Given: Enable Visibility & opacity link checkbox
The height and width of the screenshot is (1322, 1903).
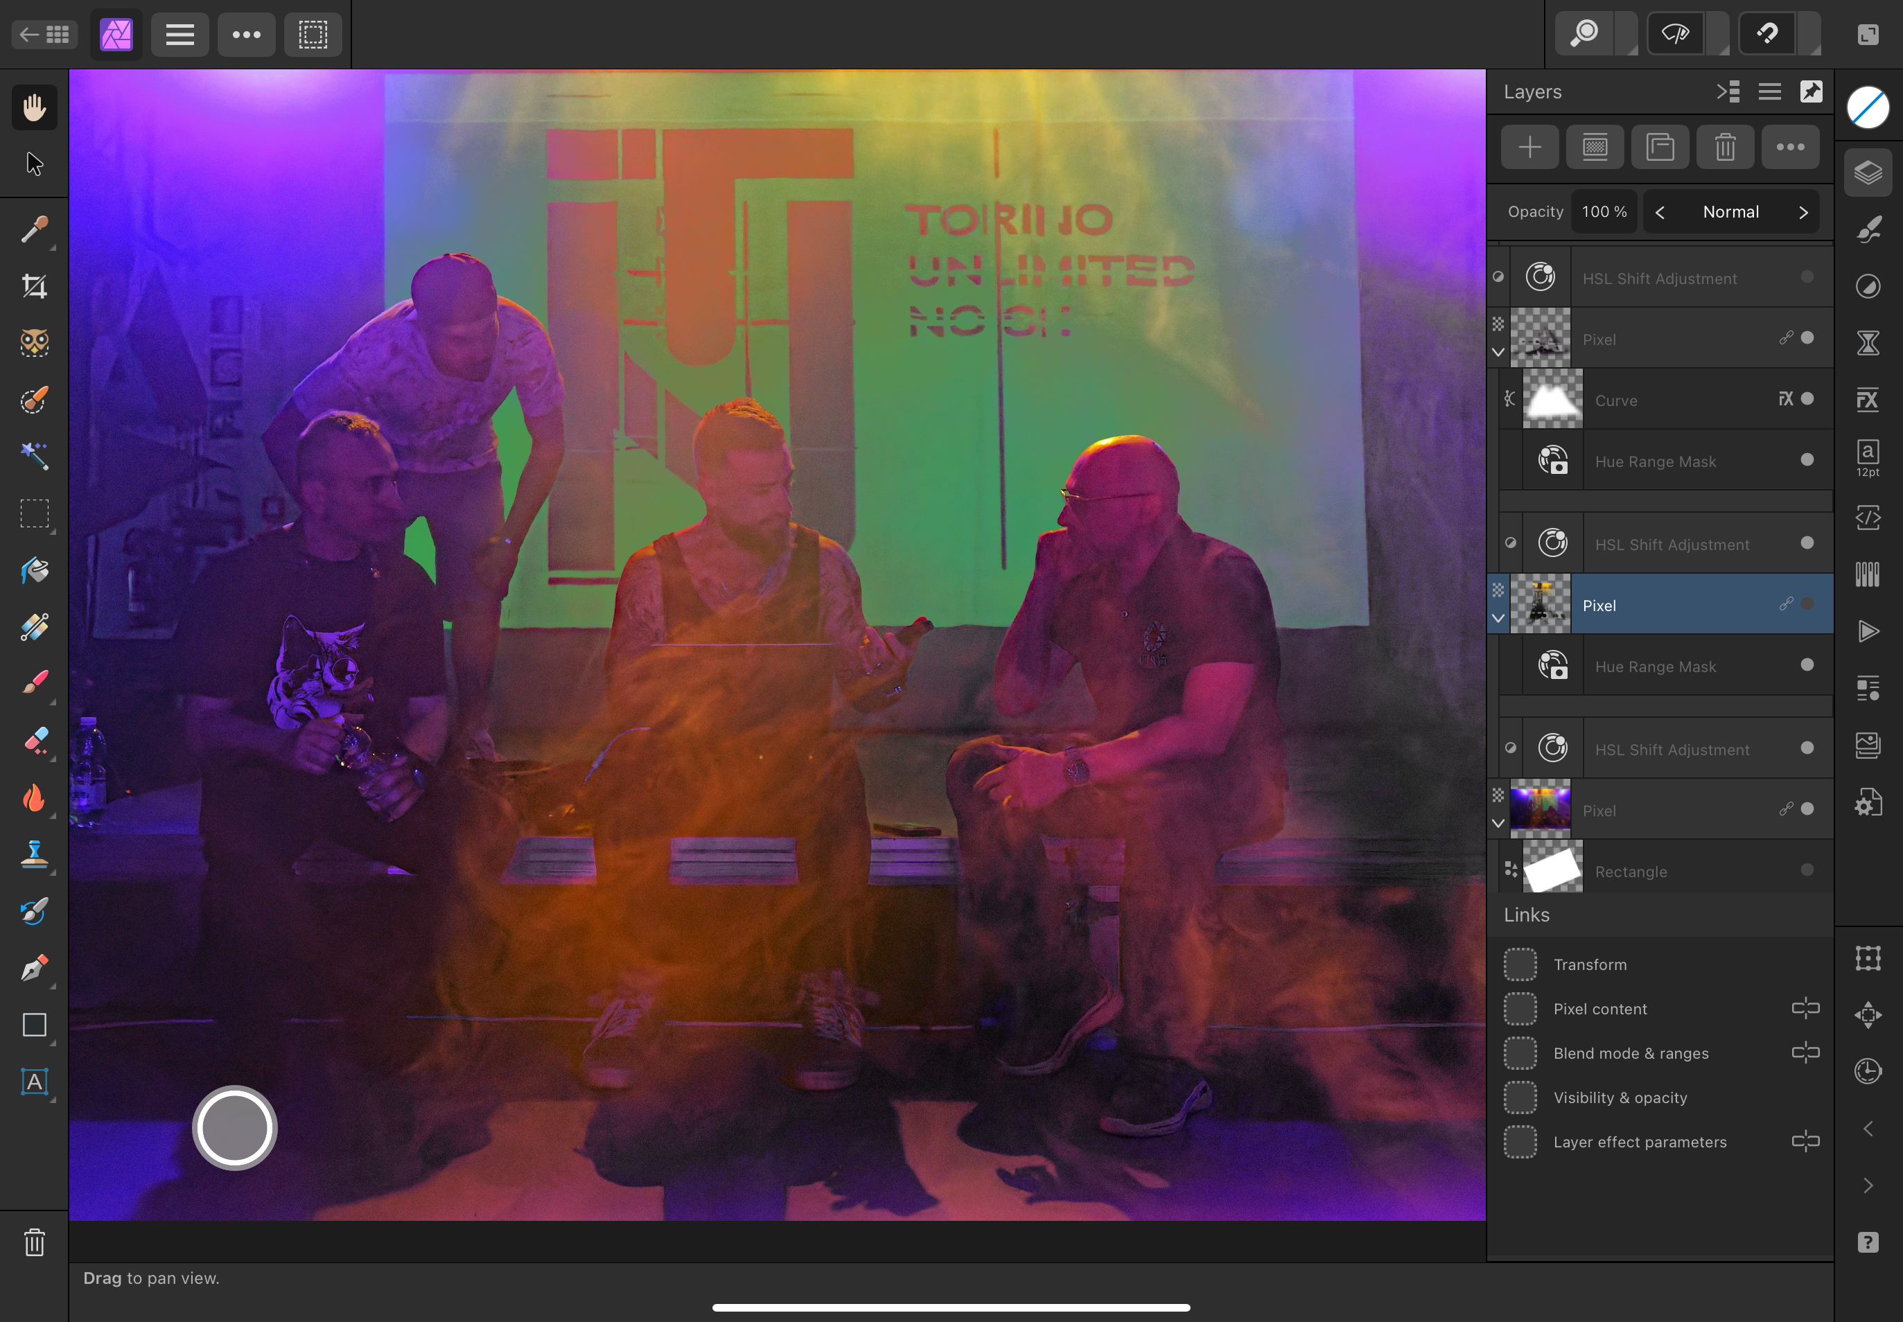Looking at the screenshot, I should coord(1520,1098).
